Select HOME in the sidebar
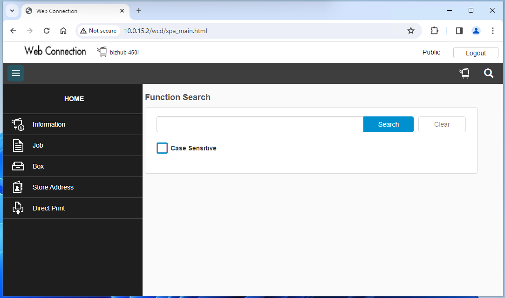The height and width of the screenshot is (298, 505). [x=74, y=99]
